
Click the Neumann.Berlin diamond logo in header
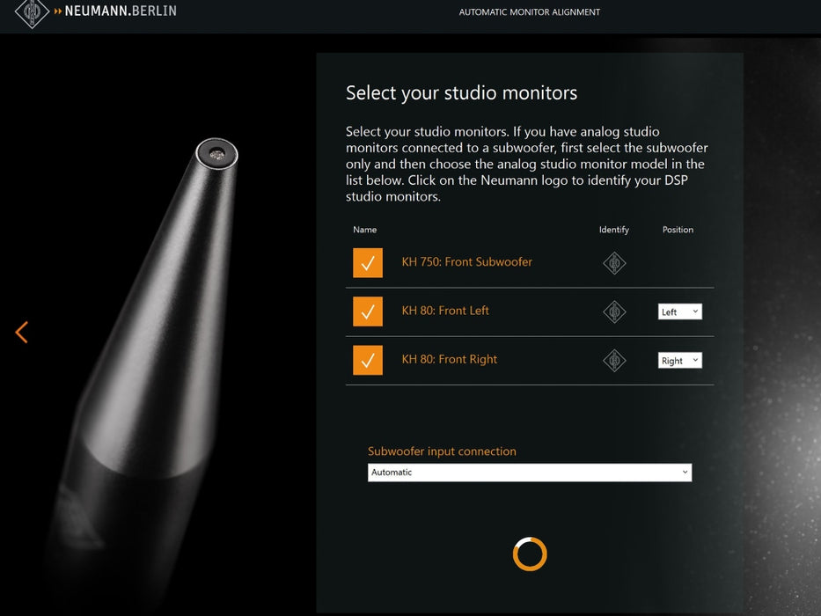pyautogui.click(x=32, y=12)
